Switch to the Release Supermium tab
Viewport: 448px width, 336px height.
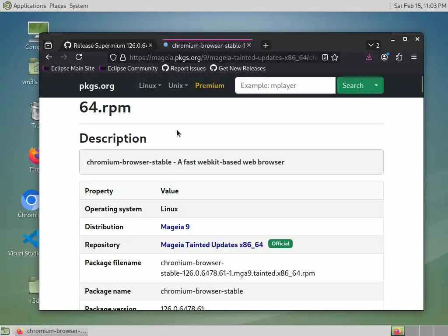tap(108, 45)
